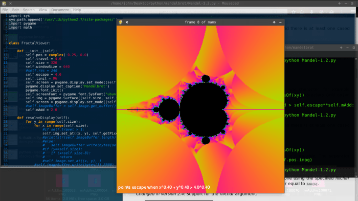
Task: Click the 'pygame.display.set_caption' line
Action: tap(68, 86)
